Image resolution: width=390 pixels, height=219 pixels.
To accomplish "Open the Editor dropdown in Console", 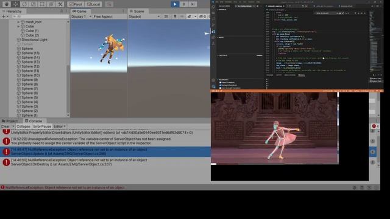I will (x=60, y=127).
